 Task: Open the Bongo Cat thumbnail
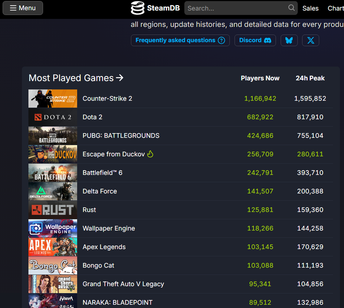pos(53,266)
